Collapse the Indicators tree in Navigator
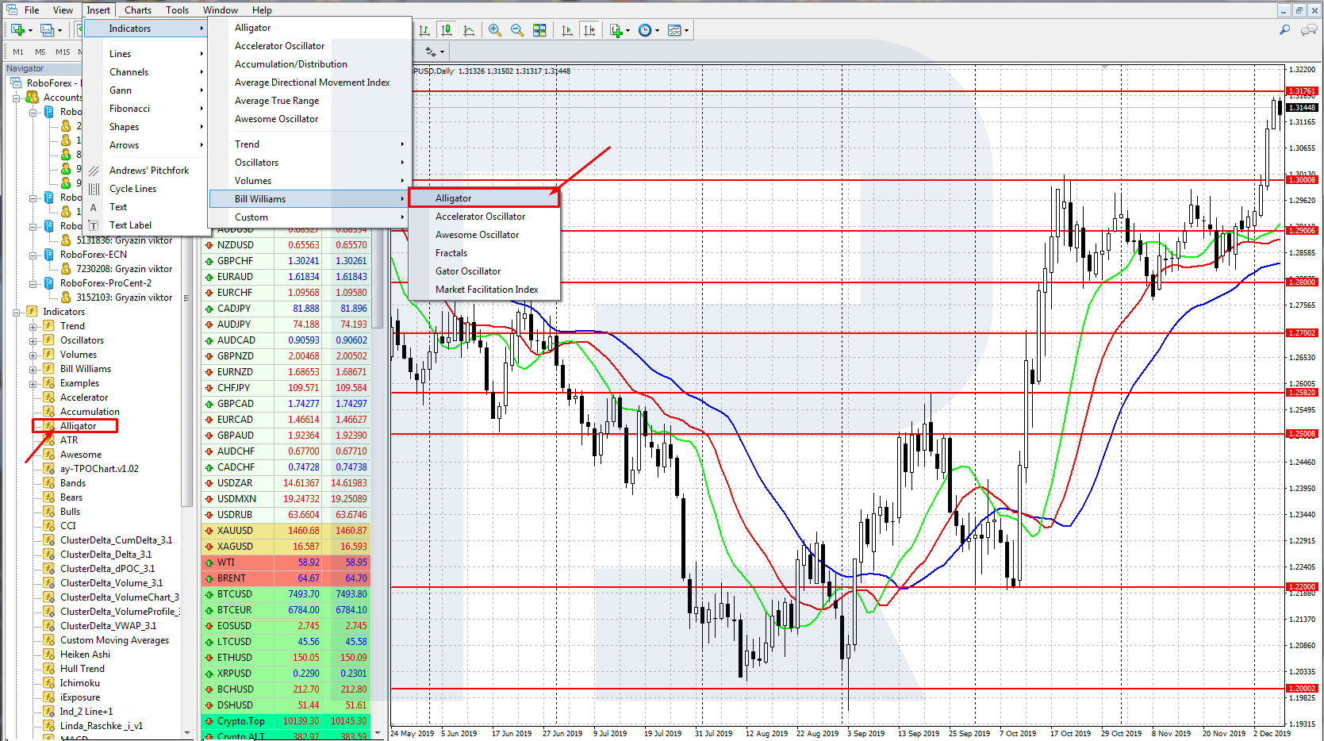Image resolution: width=1324 pixels, height=741 pixels. (17, 312)
